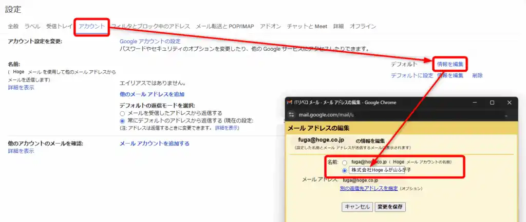Screen dimensions: 526x222
Task: Select '常にデフォルトのアドレスから返信する' radio option
Action: pos(122,120)
